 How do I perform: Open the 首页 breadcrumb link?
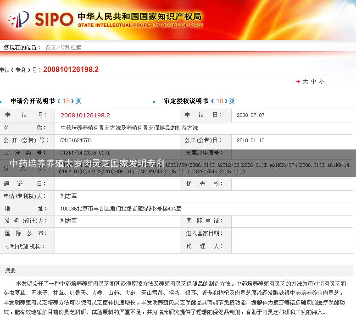tap(50, 47)
